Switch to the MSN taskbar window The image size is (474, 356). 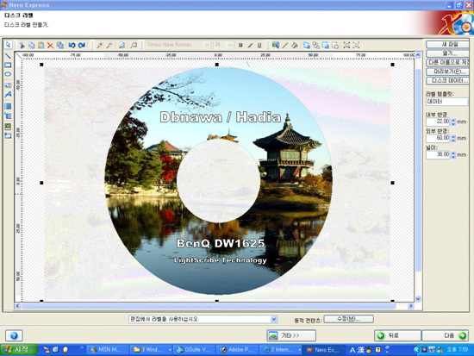[x=107, y=350]
